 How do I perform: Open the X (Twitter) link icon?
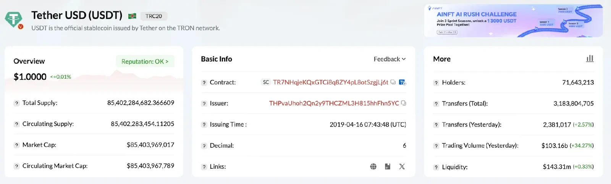[402, 166]
